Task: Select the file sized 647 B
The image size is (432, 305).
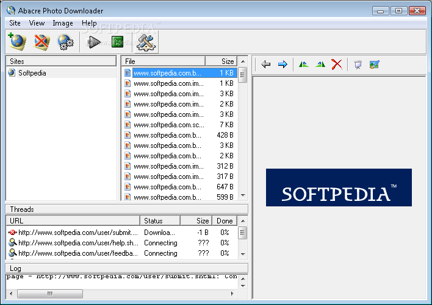Action: [180, 187]
